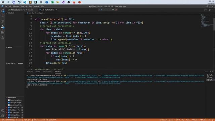Viewport: 215px width, 121px height.
Task: Open the debug configuration dropdown
Action: coord(16,10)
